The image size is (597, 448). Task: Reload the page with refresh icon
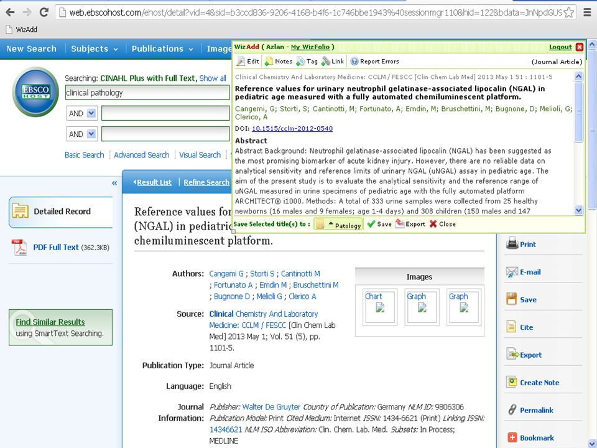click(44, 12)
